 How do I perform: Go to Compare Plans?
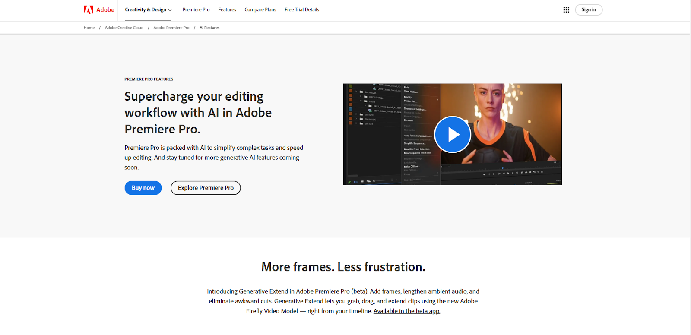[260, 9]
